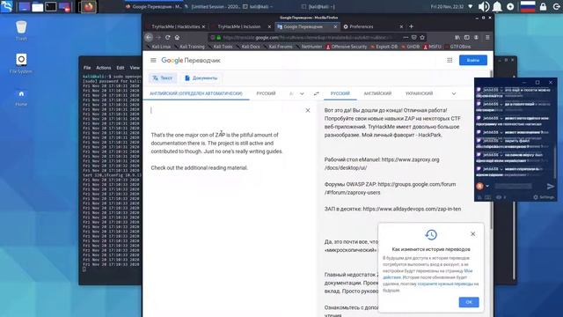Open the Firefox hamburger menu
563x317 pixels.
pos(487,37)
